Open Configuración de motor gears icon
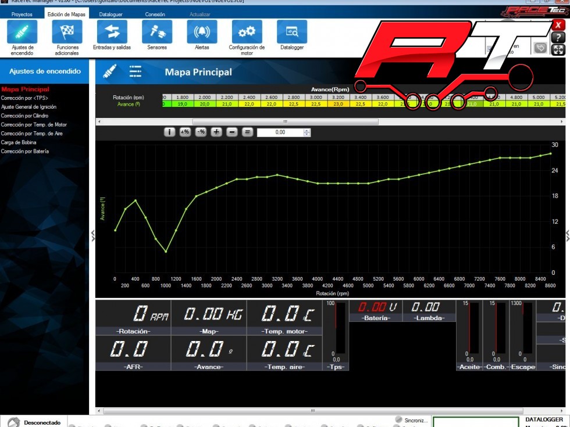The width and height of the screenshot is (570, 427). click(247, 32)
